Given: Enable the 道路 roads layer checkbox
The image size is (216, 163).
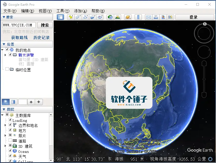Looking at the screenshot, I should pos(10,140).
